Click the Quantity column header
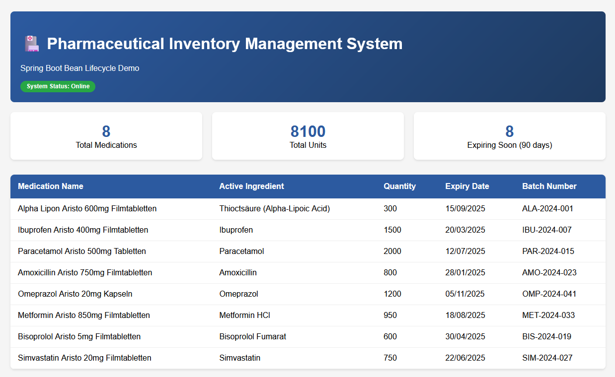Image resolution: width=615 pixels, height=377 pixels. [399, 187]
